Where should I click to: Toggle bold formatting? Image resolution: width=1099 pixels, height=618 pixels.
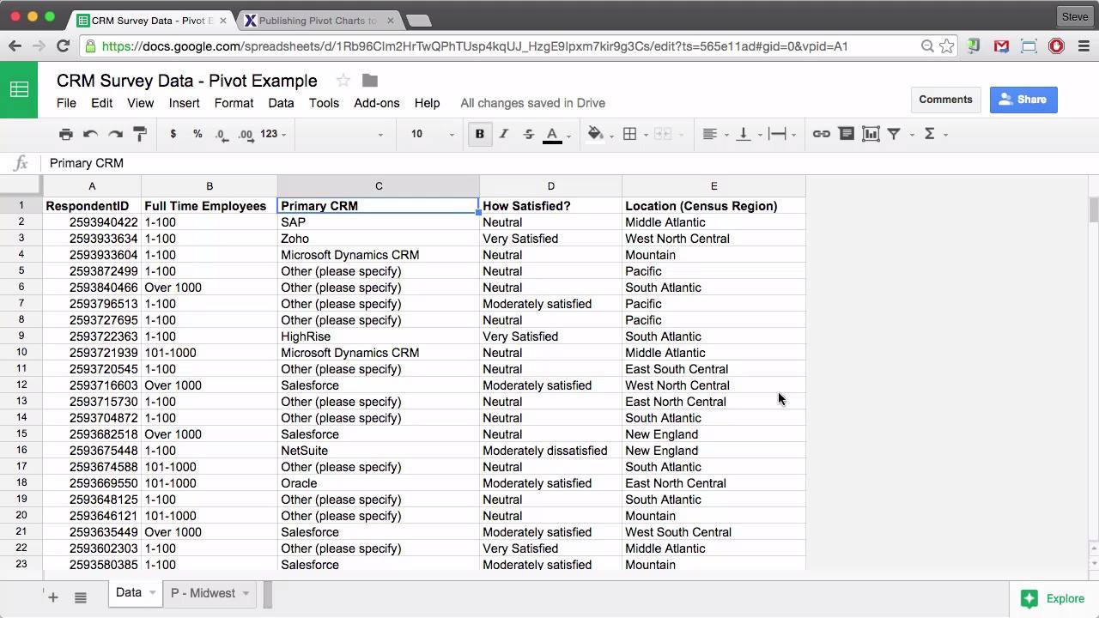(x=480, y=134)
